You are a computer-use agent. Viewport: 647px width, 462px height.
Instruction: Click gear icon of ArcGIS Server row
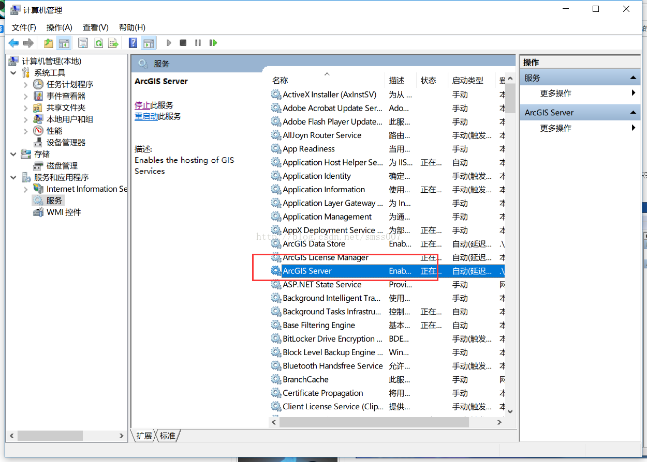276,271
